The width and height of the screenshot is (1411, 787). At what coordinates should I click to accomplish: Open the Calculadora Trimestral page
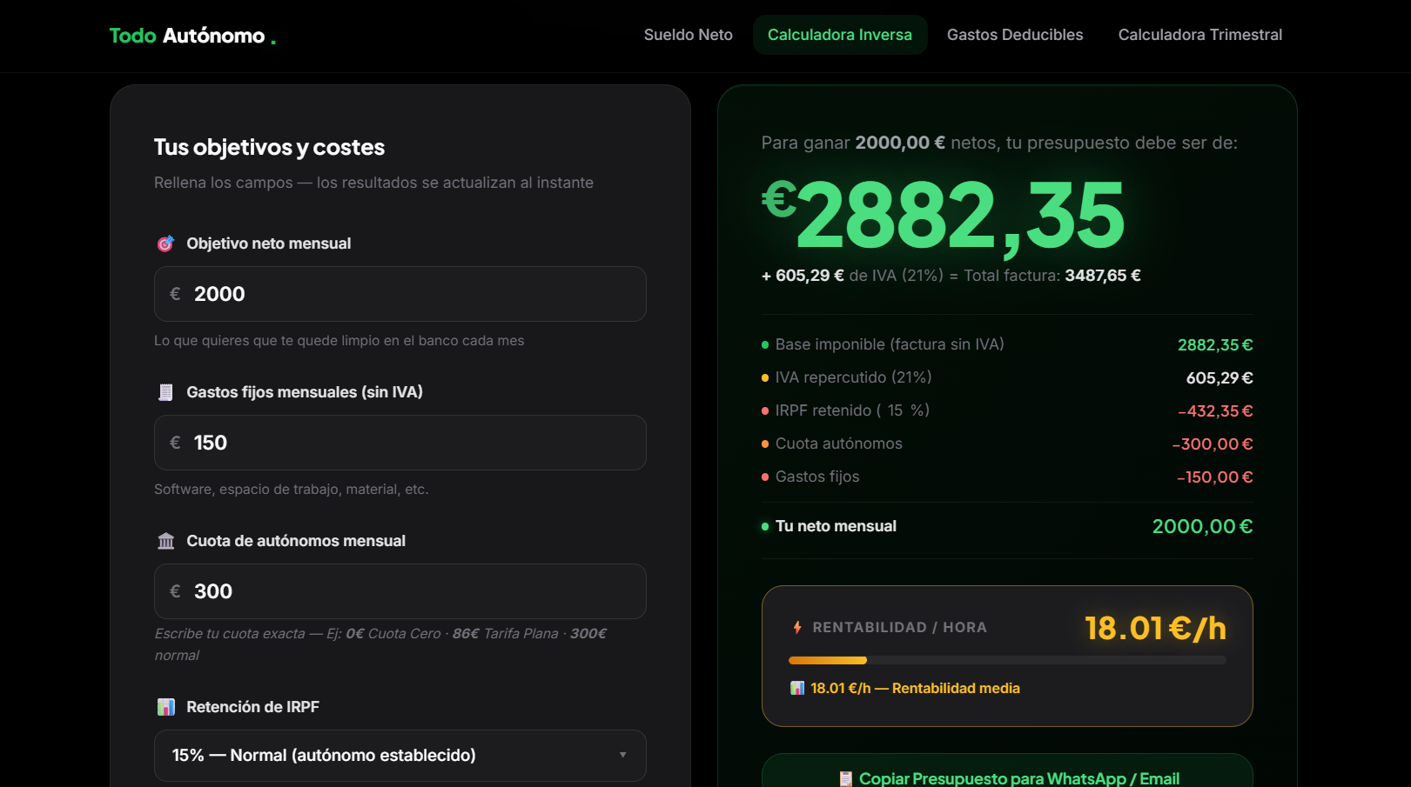1199,35
